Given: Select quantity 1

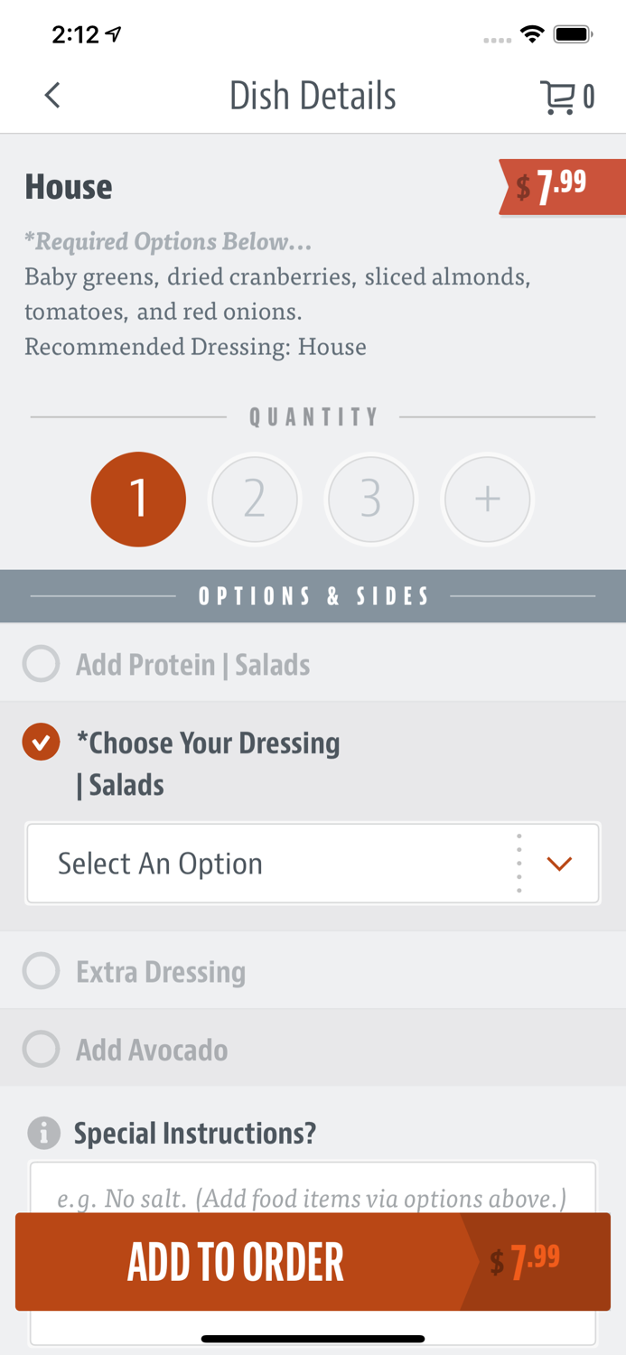Looking at the screenshot, I should click(x=138, y=500).
